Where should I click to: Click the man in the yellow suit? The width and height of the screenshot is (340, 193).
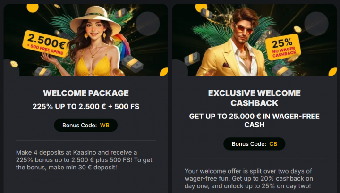pos(232,47)
